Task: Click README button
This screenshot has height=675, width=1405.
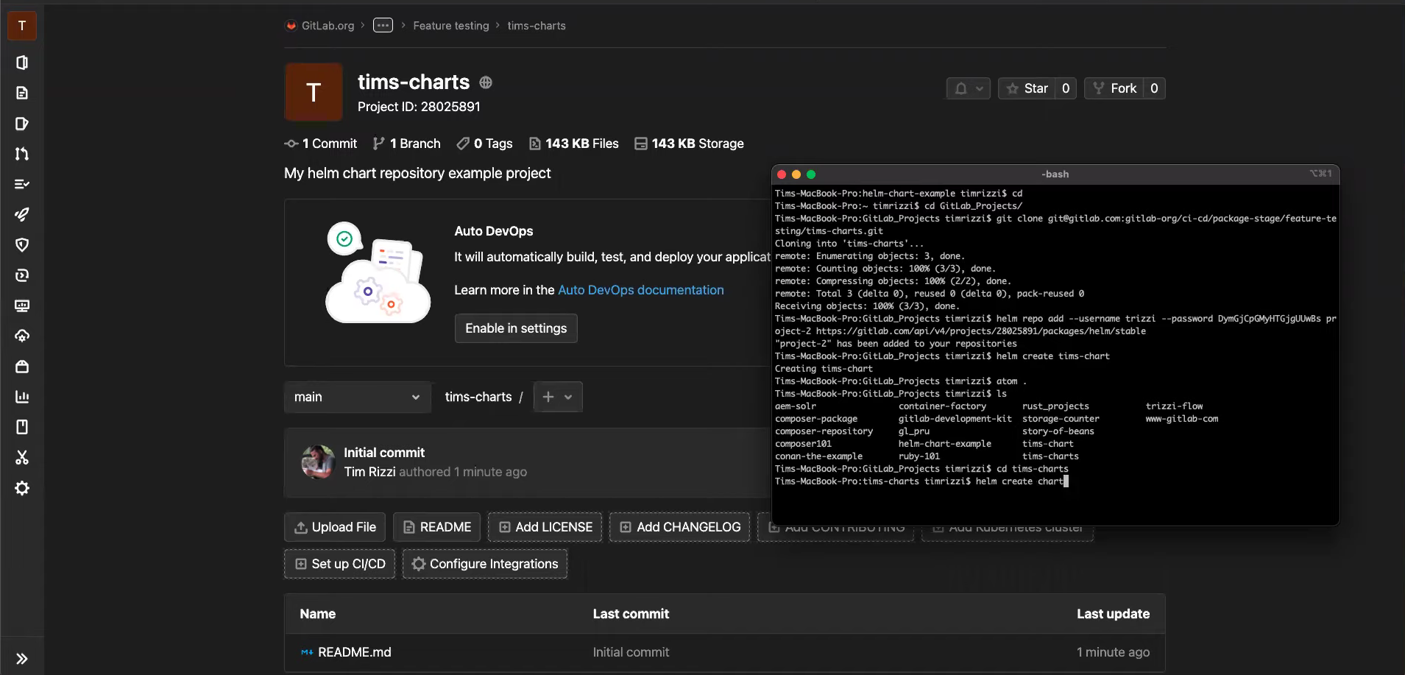Action: click(437, 527)
